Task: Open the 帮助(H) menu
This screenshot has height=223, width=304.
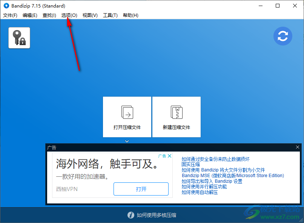Action: [131, 15]
